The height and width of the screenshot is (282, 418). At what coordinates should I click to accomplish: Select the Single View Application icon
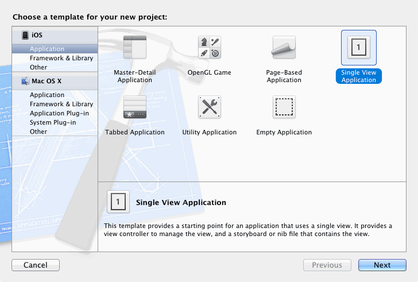(358, 47)
